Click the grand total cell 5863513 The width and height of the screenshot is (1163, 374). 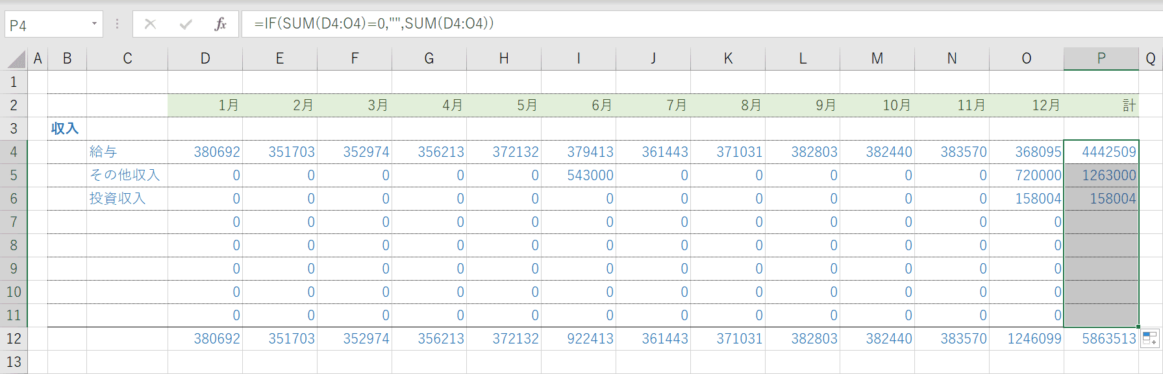pos(1101,339)
